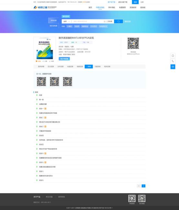Click the orange icon beside 实验一

click(45, 108)
